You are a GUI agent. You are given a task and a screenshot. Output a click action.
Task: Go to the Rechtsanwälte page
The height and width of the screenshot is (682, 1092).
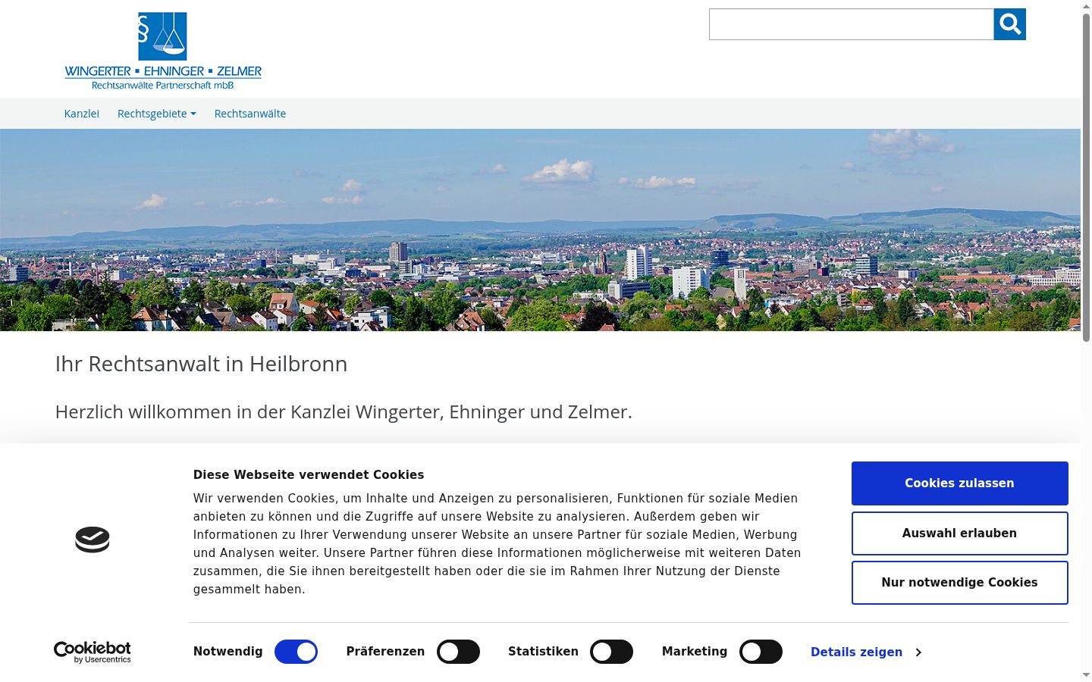[x=250, y=114]
